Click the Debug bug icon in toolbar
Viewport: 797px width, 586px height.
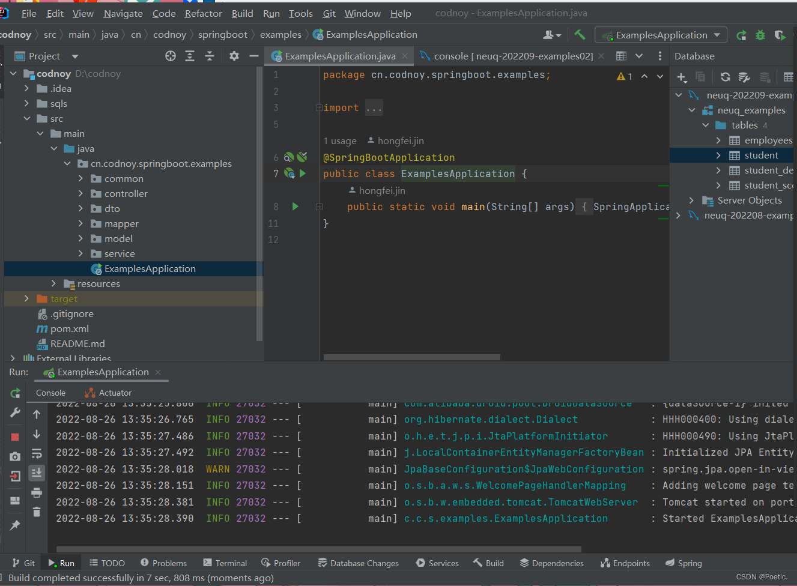(760, 35)
